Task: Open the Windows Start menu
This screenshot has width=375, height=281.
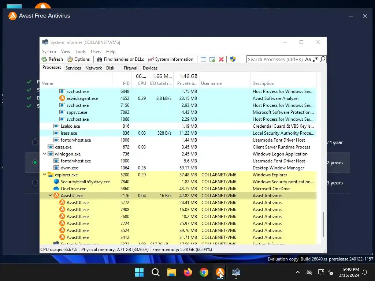Action: (139, 272)
